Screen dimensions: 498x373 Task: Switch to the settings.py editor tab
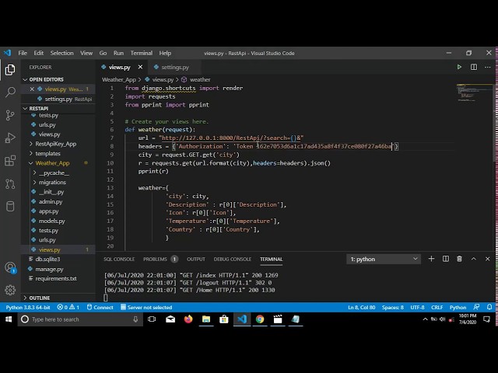tap(175, 68)
